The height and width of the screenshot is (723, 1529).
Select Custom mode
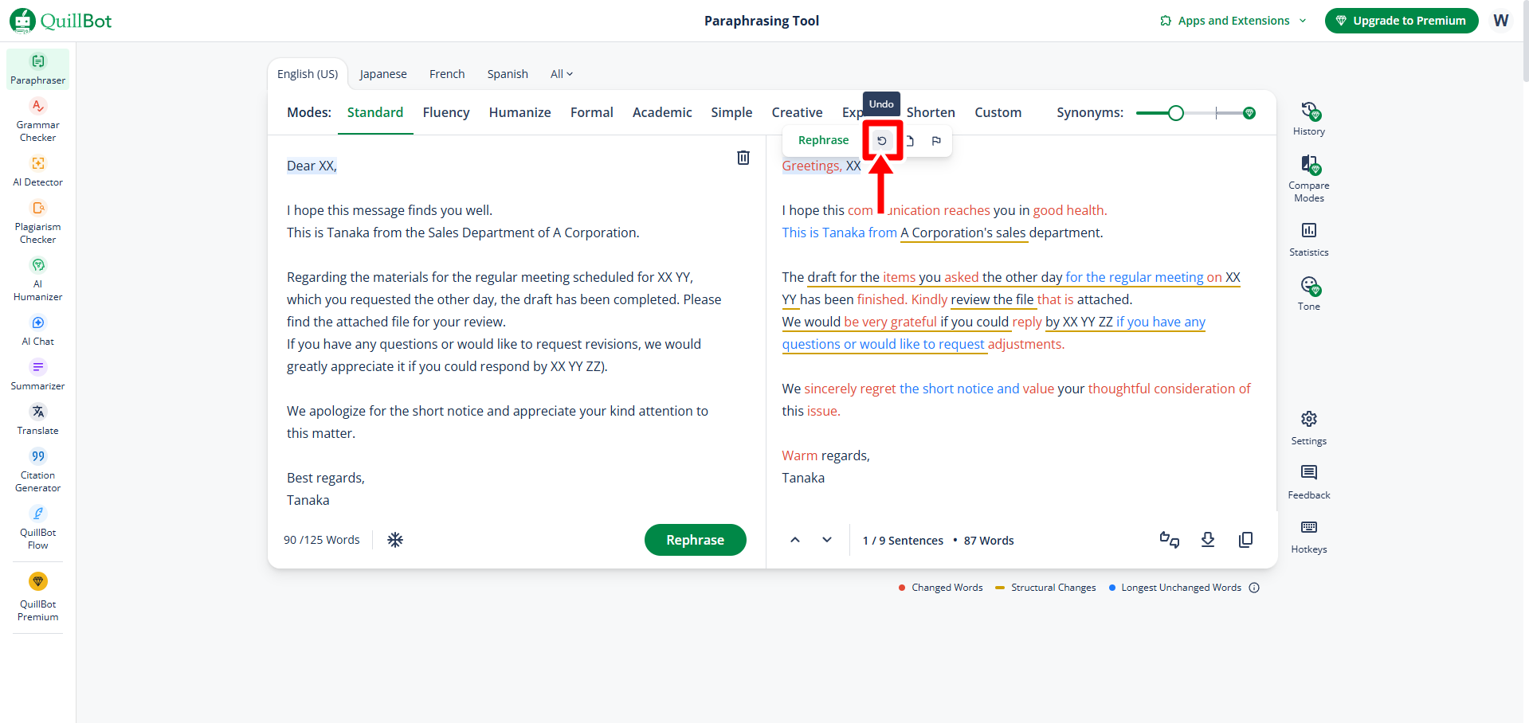(x=998, y=112)
